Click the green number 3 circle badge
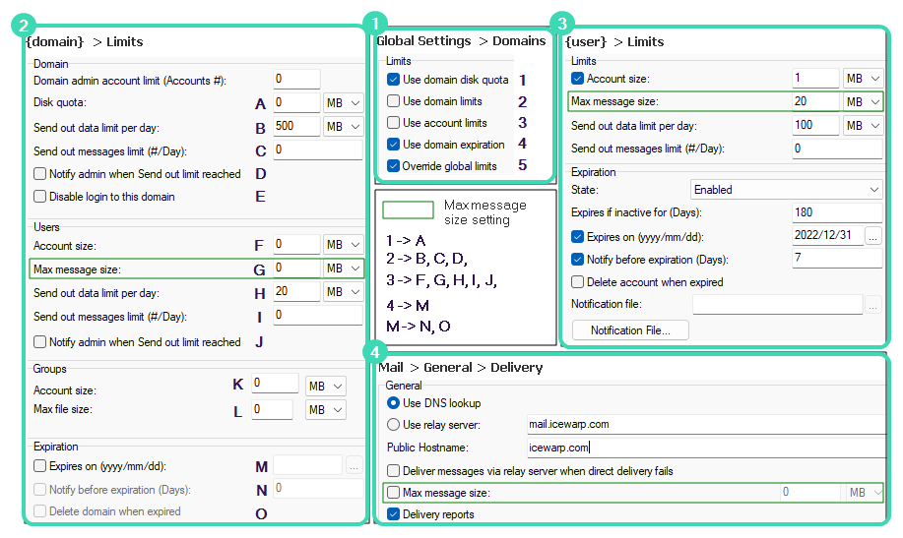The image size is (903, 538). click(x=561, y=24)
